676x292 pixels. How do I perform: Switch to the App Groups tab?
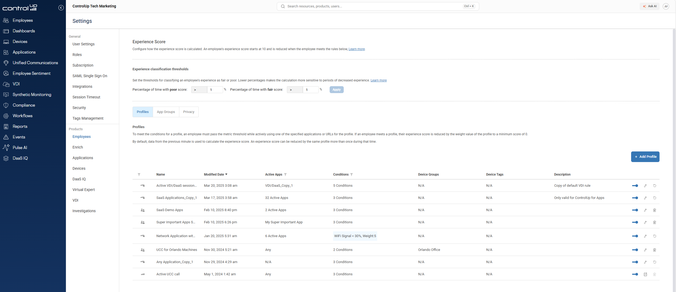click(166, 112)
